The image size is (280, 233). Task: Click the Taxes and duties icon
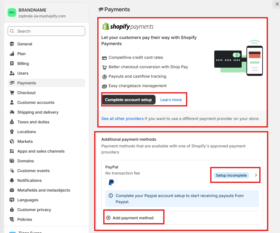(12, 122)
